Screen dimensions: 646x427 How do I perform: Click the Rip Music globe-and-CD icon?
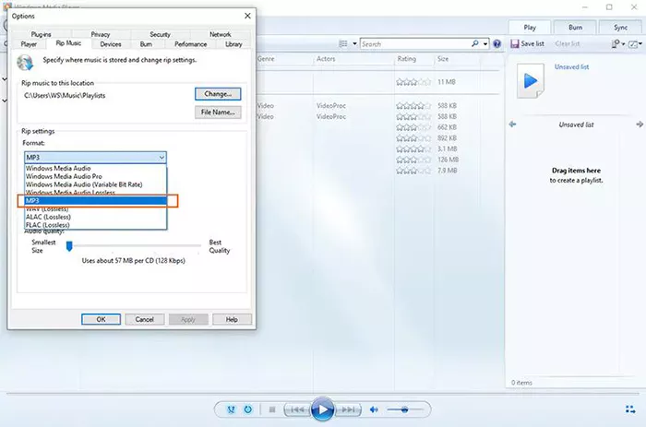tap(25, 63)
